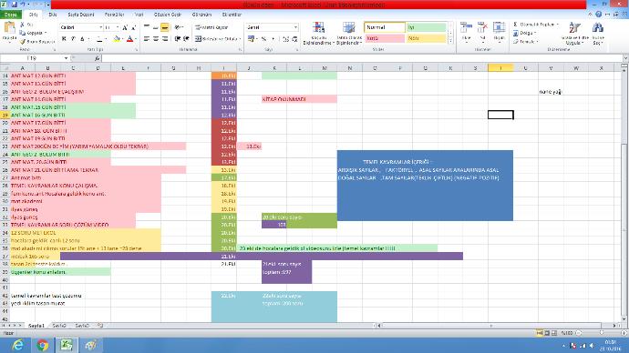Click the Decrease Font Size icon

coord(134,27)
